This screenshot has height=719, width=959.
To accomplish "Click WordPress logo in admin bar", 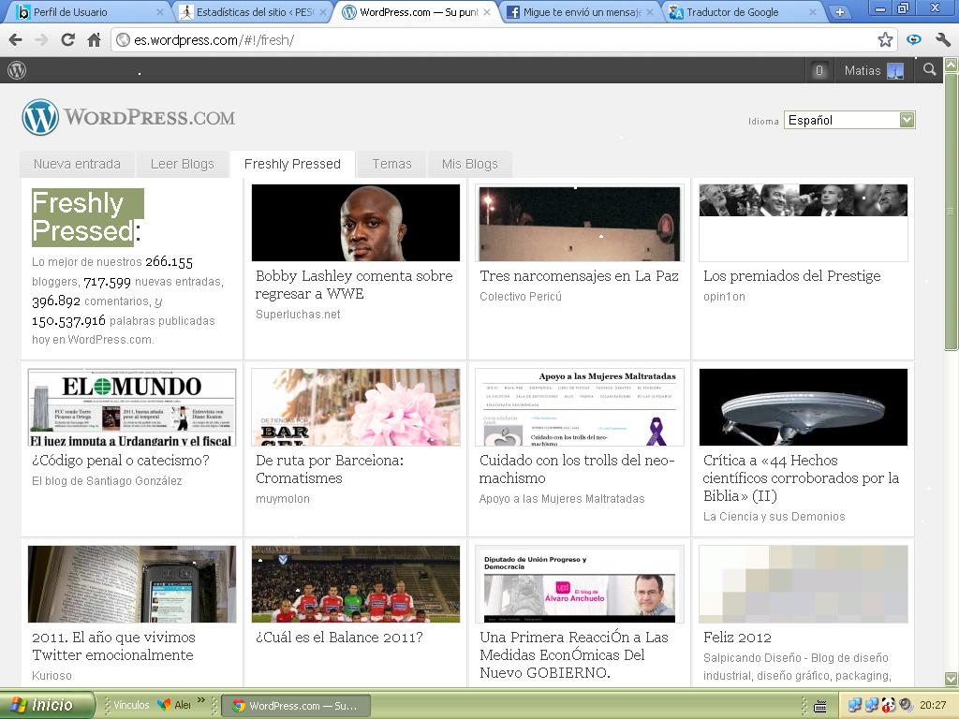I will pyautogui.click(x=17, y=70).
